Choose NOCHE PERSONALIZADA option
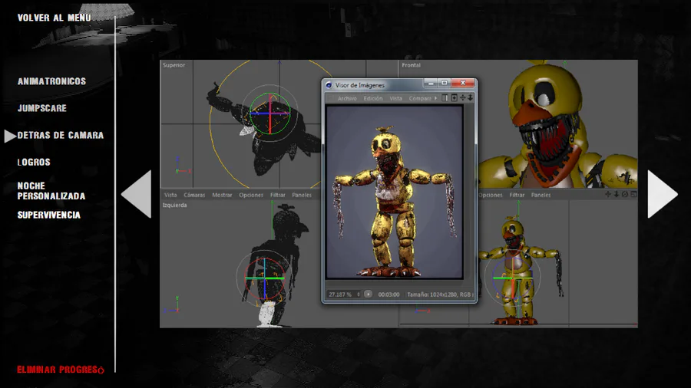691x388 pixels. point(51,191)
